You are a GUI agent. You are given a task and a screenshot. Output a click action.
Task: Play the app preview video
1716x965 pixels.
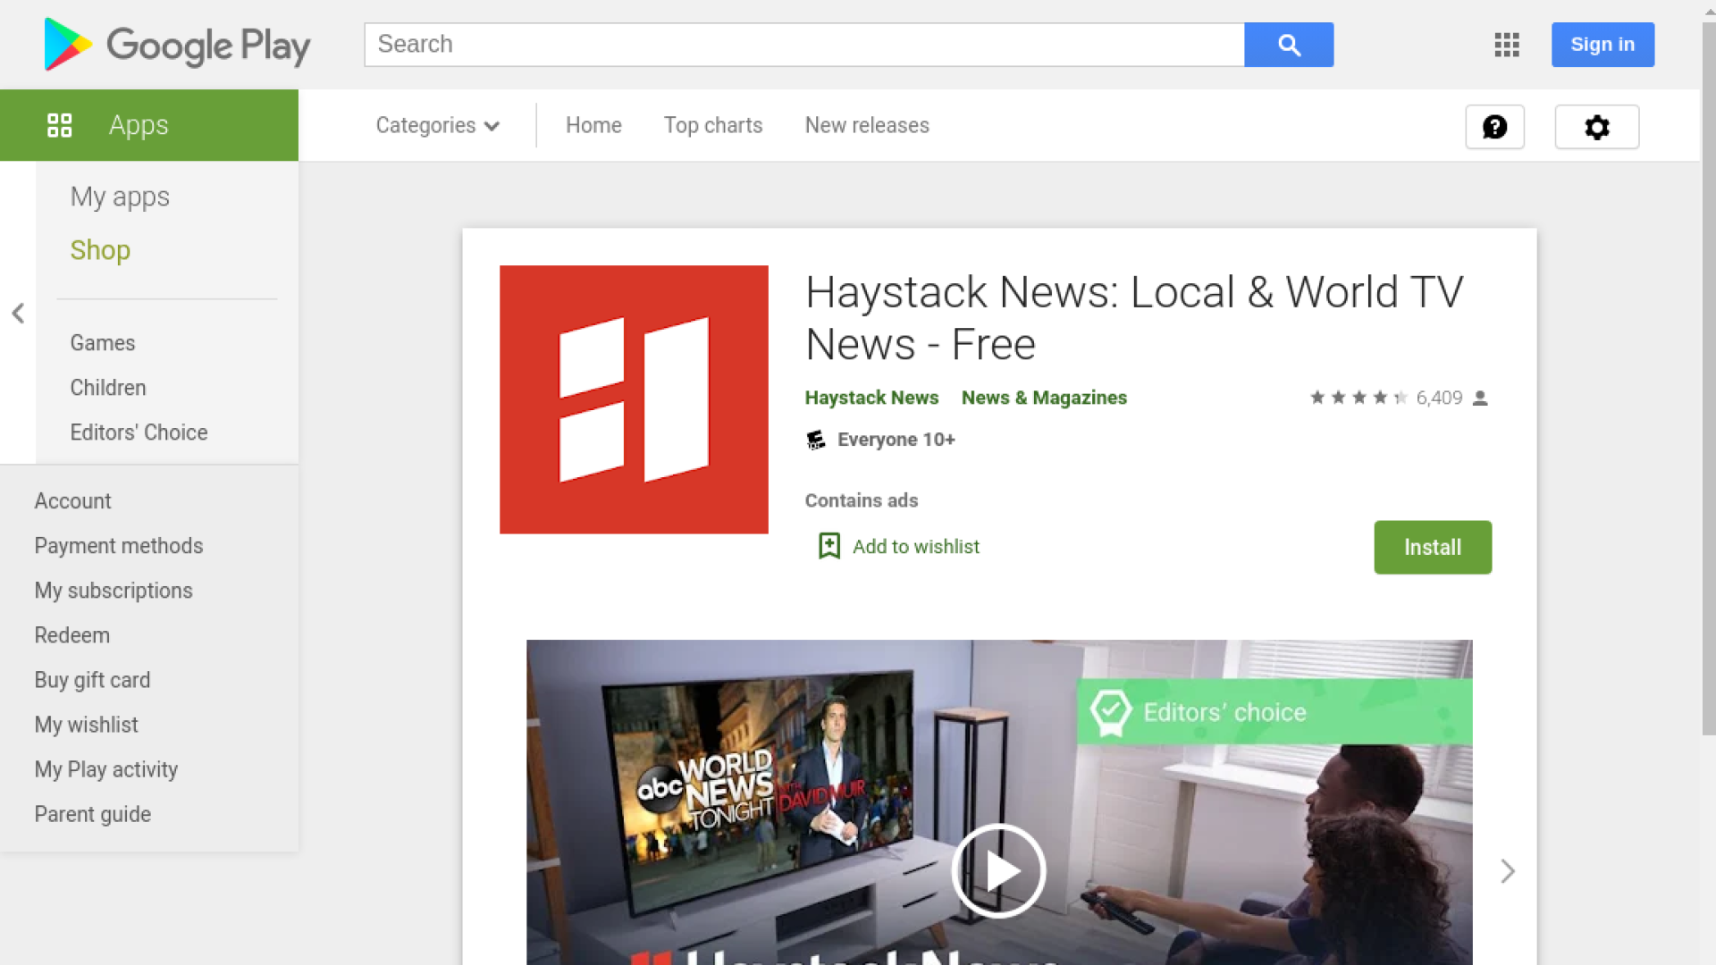point(997,870)
